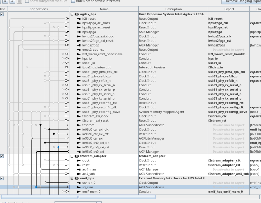Click the agilex_hps component chip icon
The width and height of the screenshot is (261, 203).
77,14
